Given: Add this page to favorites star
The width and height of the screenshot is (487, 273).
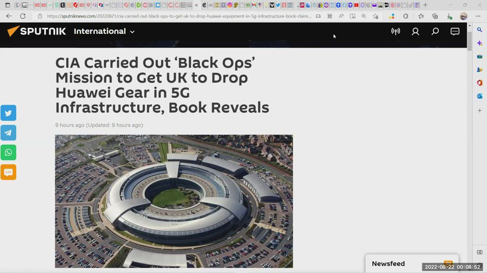Looking at the screenshot, I should pos(375,16).
